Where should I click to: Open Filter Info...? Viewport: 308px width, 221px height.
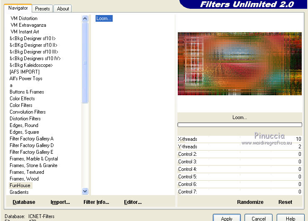pyautogui.click(x=96, y=202)
